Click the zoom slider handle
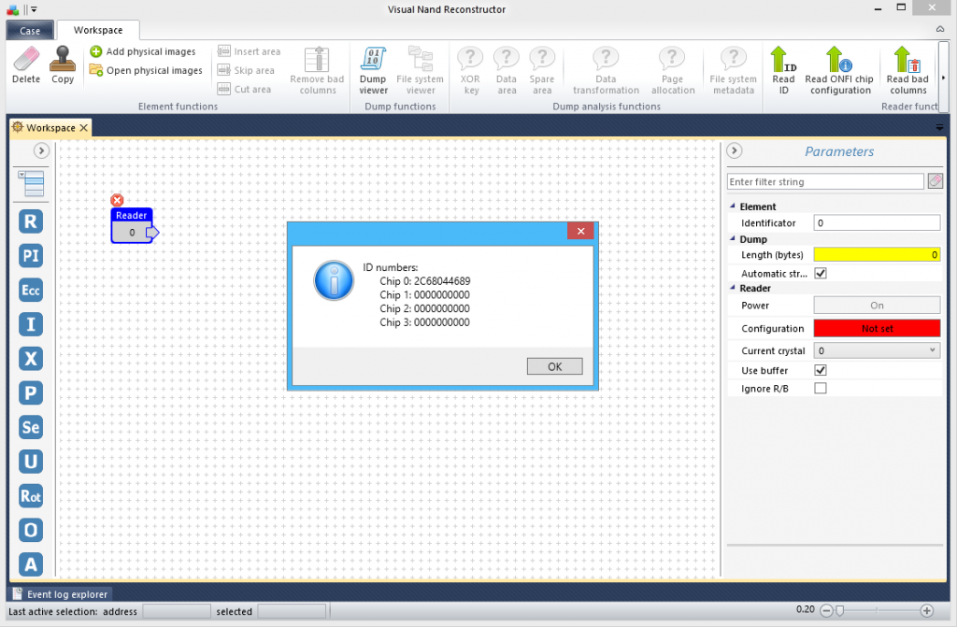Screen dimensions: 957x627 840,610
